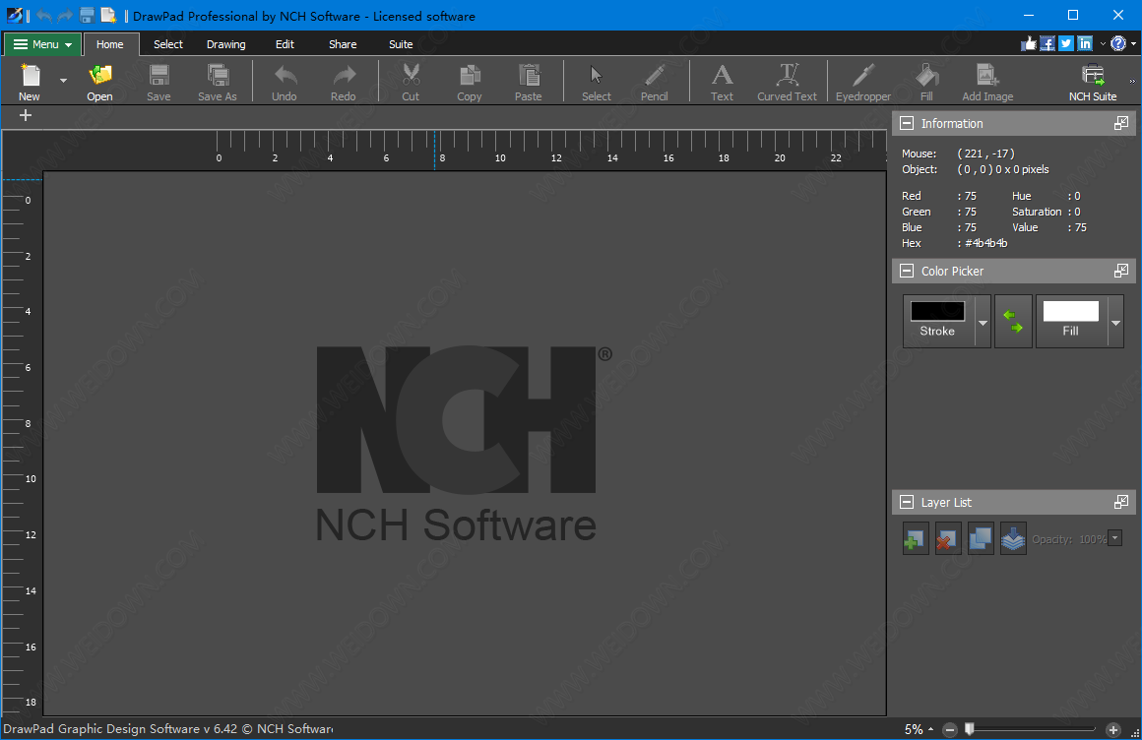1142x740 pixels.
Task: Undock the Information panel
Action: pos(1121,123)
